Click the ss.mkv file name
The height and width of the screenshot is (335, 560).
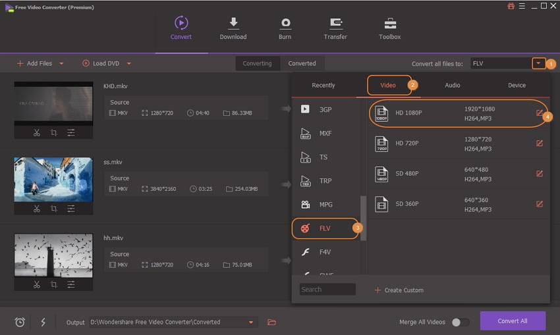[x=113, y=162]
